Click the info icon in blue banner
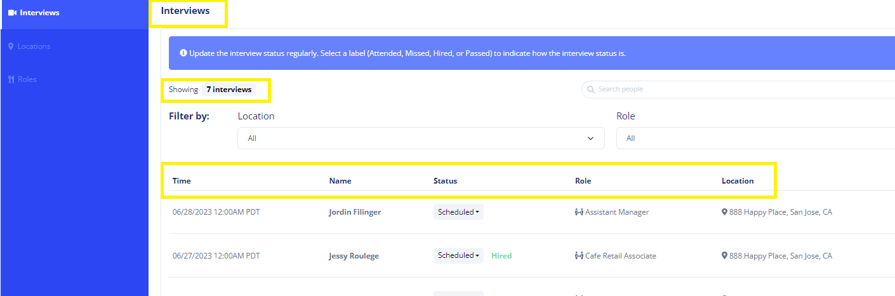The image size is (895, 296). 183,53
